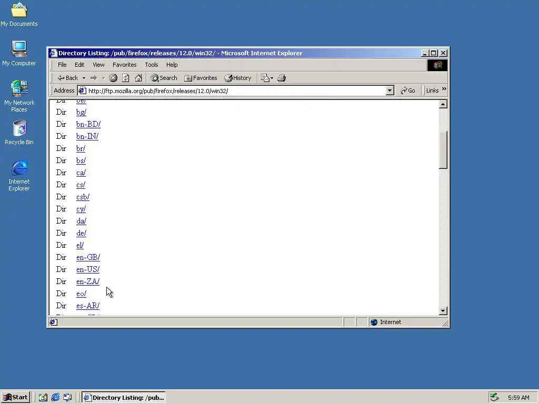Open the br/ directory link
539x404 pixels.
(81, 148)
